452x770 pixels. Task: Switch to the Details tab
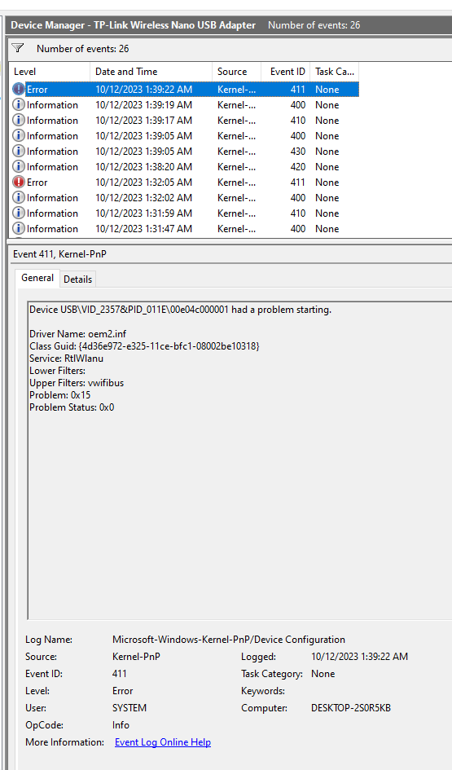(77, 279)
